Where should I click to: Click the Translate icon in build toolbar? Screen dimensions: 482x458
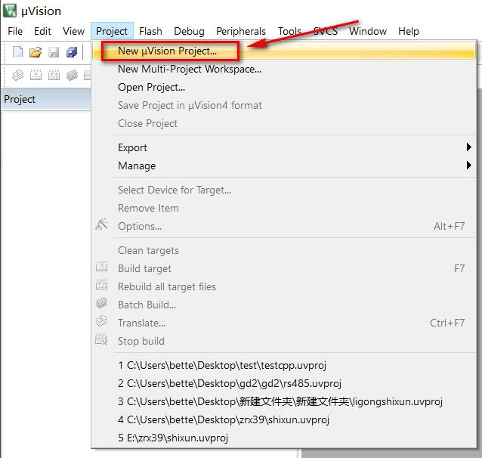coord(18,75)
